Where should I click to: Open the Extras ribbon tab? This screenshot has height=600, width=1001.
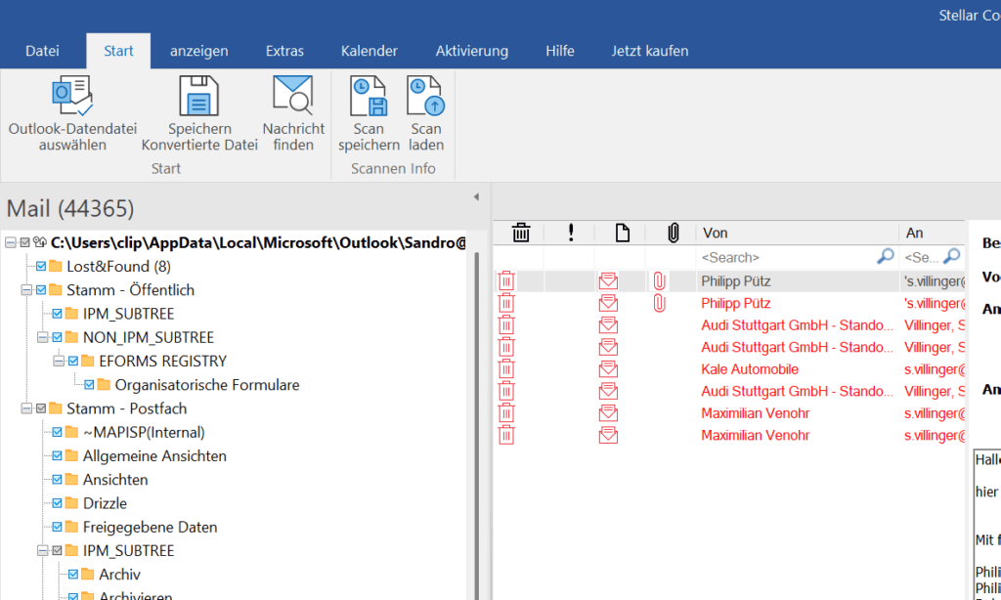click(x=284, y=51)
